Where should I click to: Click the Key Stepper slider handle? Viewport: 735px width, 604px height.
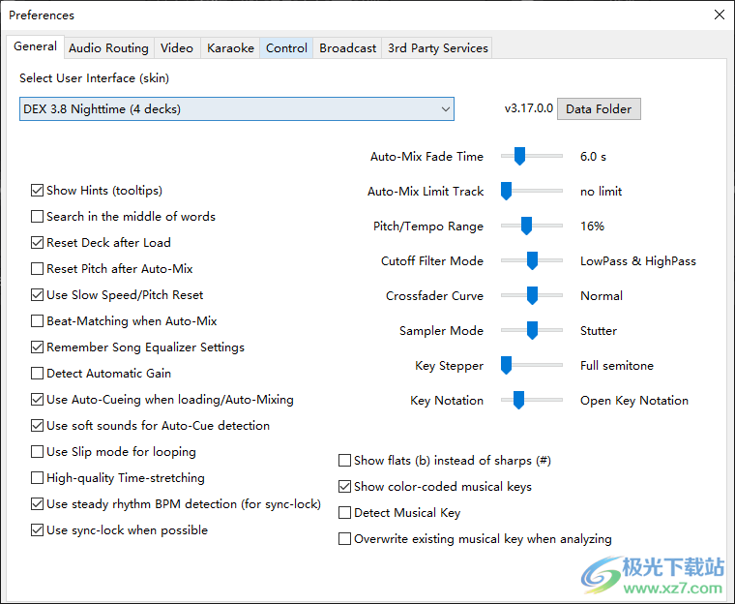pos(506,365)
